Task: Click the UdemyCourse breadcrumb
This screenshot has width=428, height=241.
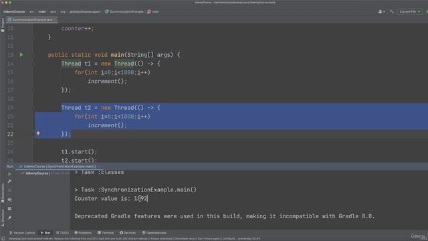Action: [x=14, y=12]
